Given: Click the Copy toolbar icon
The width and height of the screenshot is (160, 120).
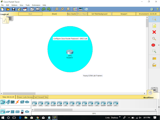Looking at the screenshot, I should [32, 9].
